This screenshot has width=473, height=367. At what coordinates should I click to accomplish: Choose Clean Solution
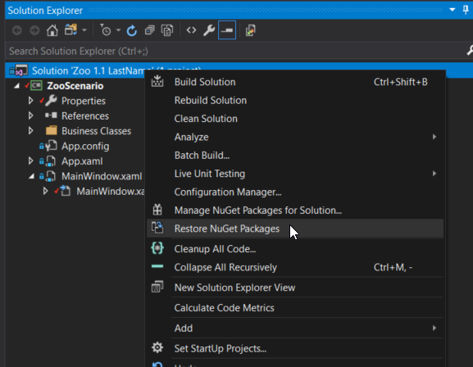[295, 119]
